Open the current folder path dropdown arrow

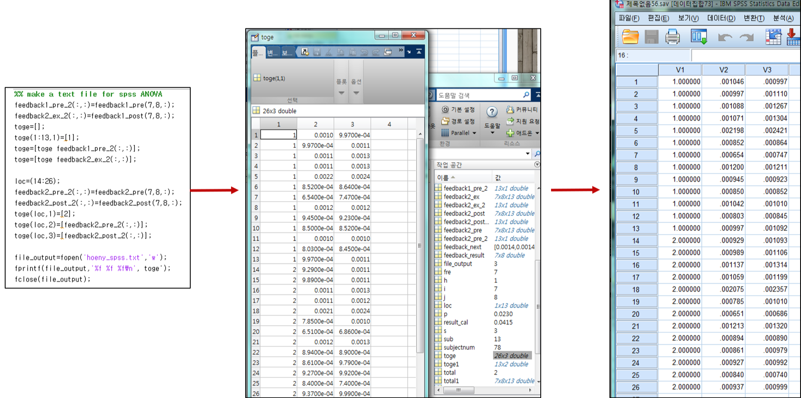coord(528,154)
